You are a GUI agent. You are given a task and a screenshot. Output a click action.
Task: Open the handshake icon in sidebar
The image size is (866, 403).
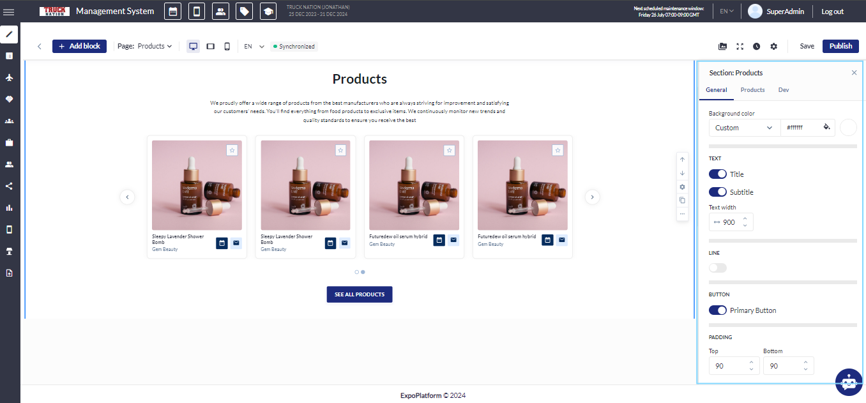(9, 99)
